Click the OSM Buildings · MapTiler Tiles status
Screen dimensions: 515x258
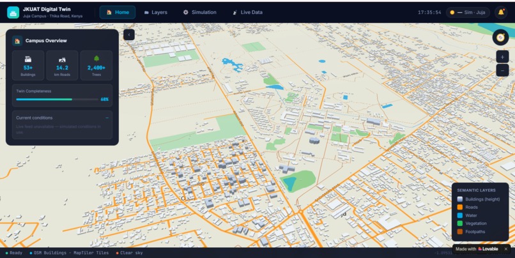tap(69, 253)
